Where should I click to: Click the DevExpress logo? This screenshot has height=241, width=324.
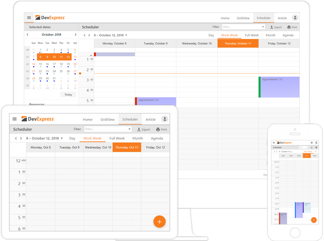(50, 17)
